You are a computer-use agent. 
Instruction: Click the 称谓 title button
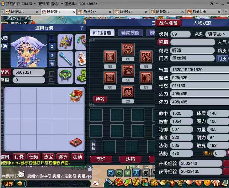click(x=163, y=42)
